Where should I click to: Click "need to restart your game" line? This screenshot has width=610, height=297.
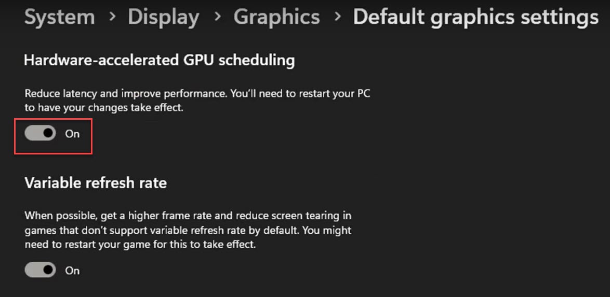coord(140,244)
